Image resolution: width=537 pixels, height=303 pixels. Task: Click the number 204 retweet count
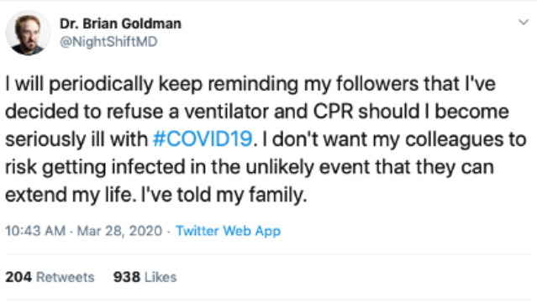[x=18, y=277]
